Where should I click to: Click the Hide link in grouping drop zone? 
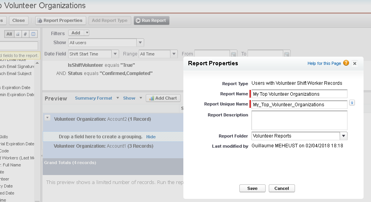tap(151, 137)
